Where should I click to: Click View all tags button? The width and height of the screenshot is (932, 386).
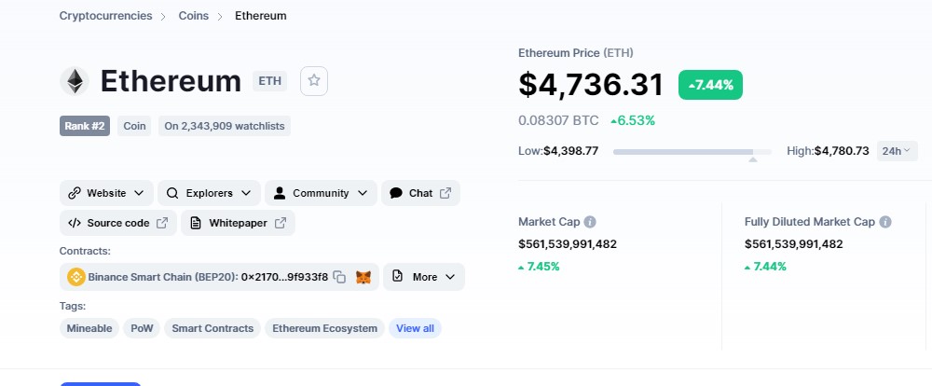[x=415, y=328]
